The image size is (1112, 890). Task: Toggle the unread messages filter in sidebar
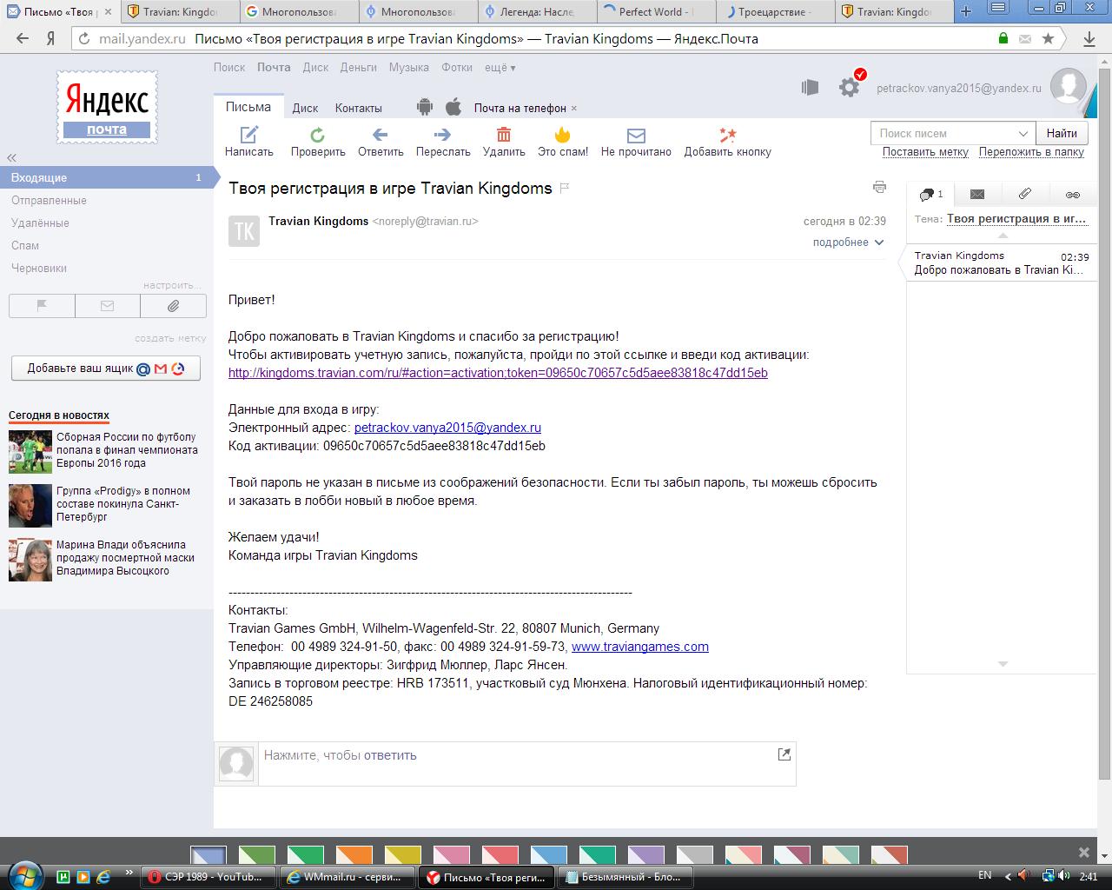coord(108,306)
